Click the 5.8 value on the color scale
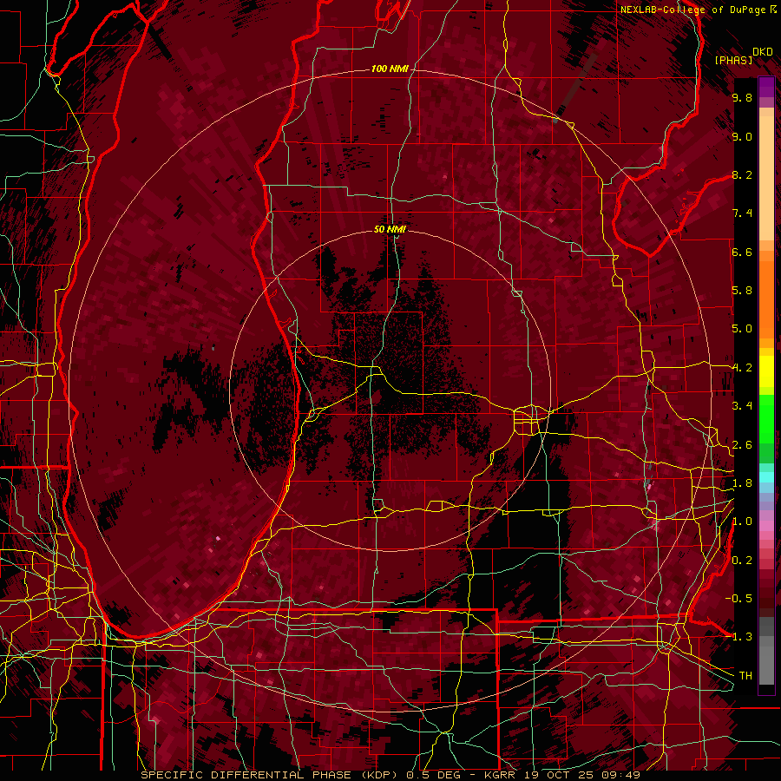 click(742, 291)
